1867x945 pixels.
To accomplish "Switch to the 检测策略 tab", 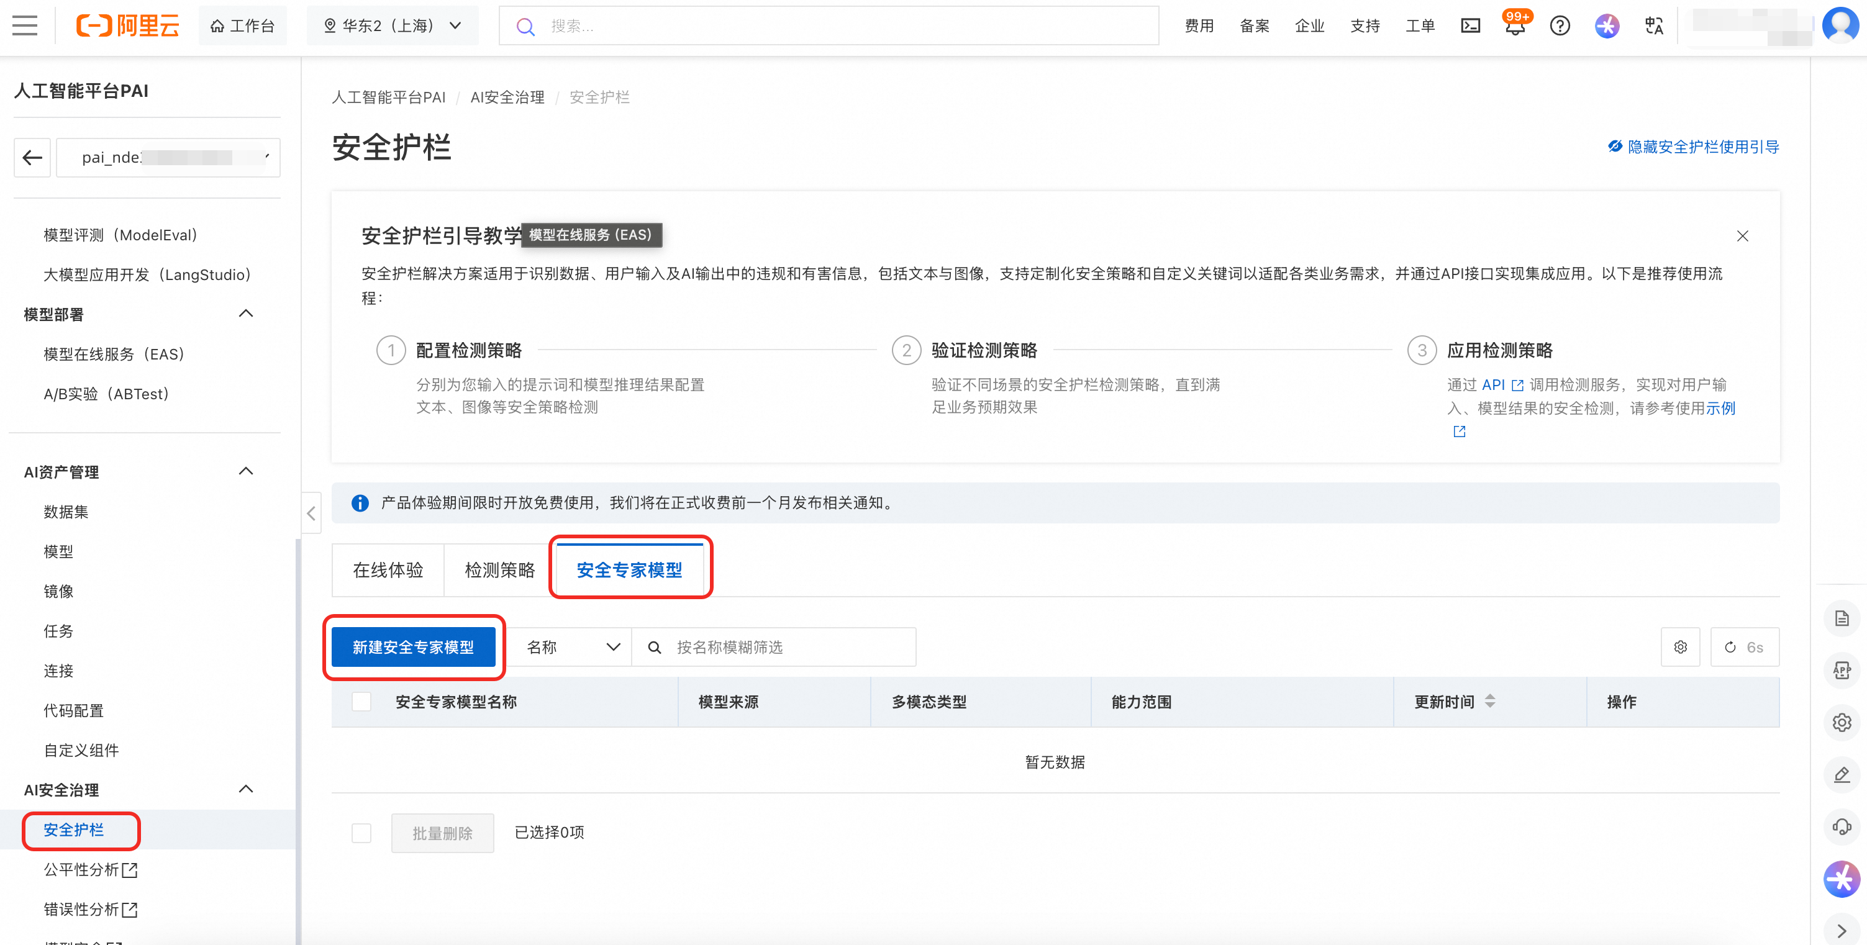I will click(x=499, y=571).
